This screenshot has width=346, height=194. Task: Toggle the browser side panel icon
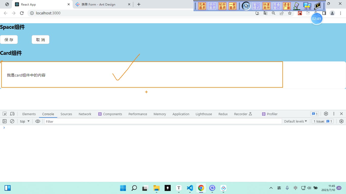[x=324, y=13]
